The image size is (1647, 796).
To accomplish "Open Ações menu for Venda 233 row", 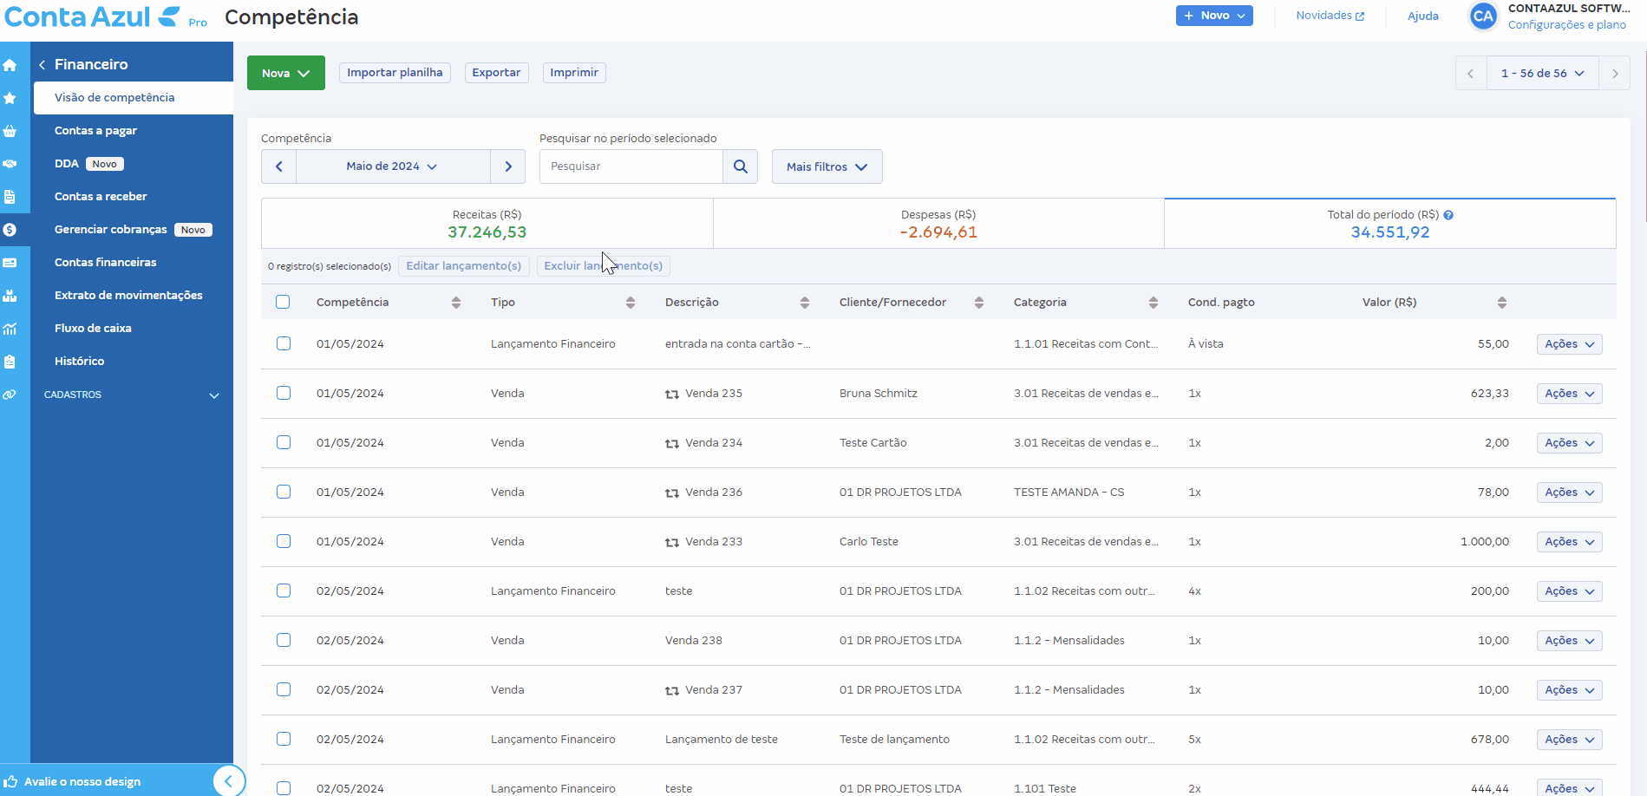I will click(1569, 542).
